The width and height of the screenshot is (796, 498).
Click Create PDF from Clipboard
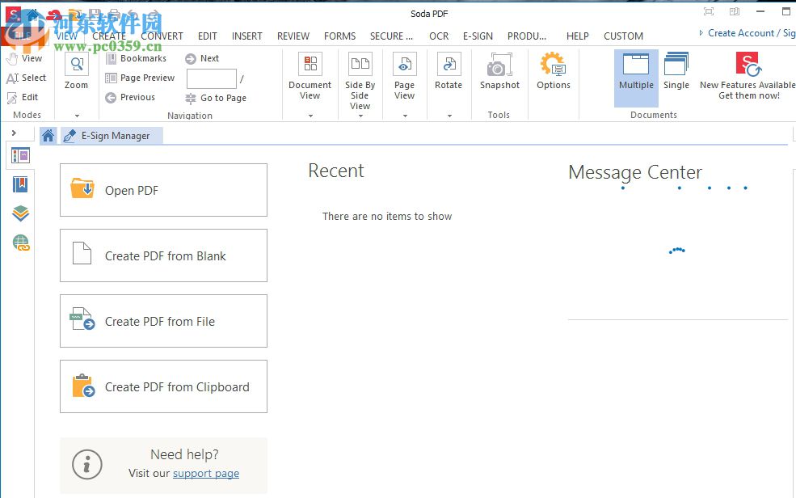(163, 386)
